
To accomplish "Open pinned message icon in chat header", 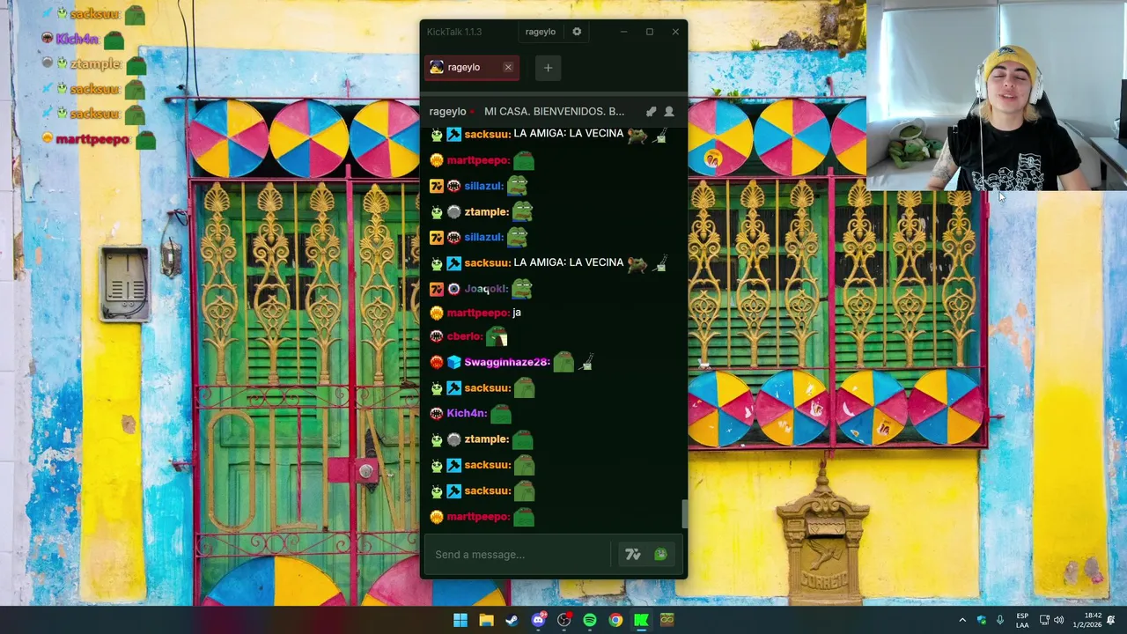I will pyautogui.click(x=651, y=112).
